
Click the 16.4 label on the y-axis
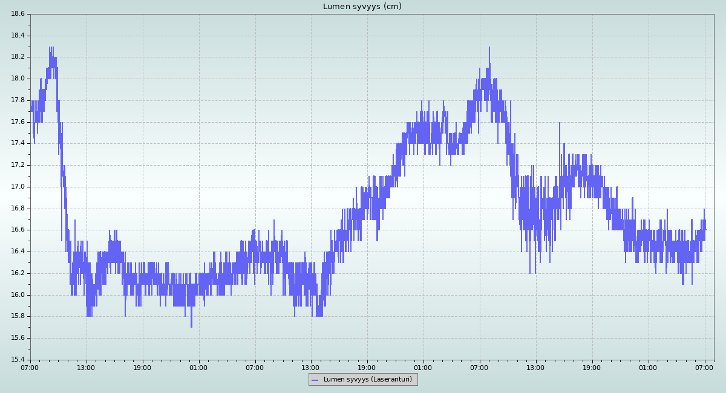click(18, 252)
